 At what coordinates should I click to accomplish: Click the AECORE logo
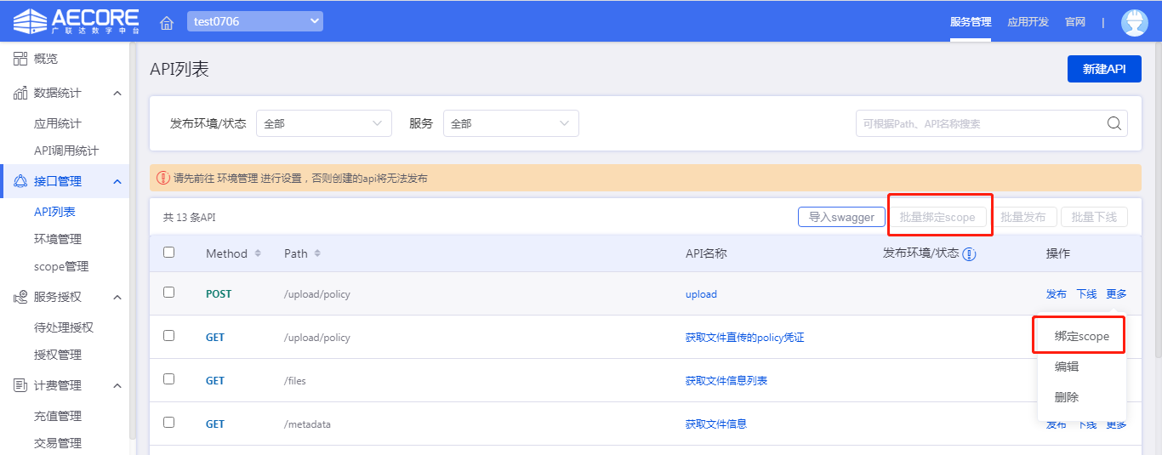click(75, 21)
